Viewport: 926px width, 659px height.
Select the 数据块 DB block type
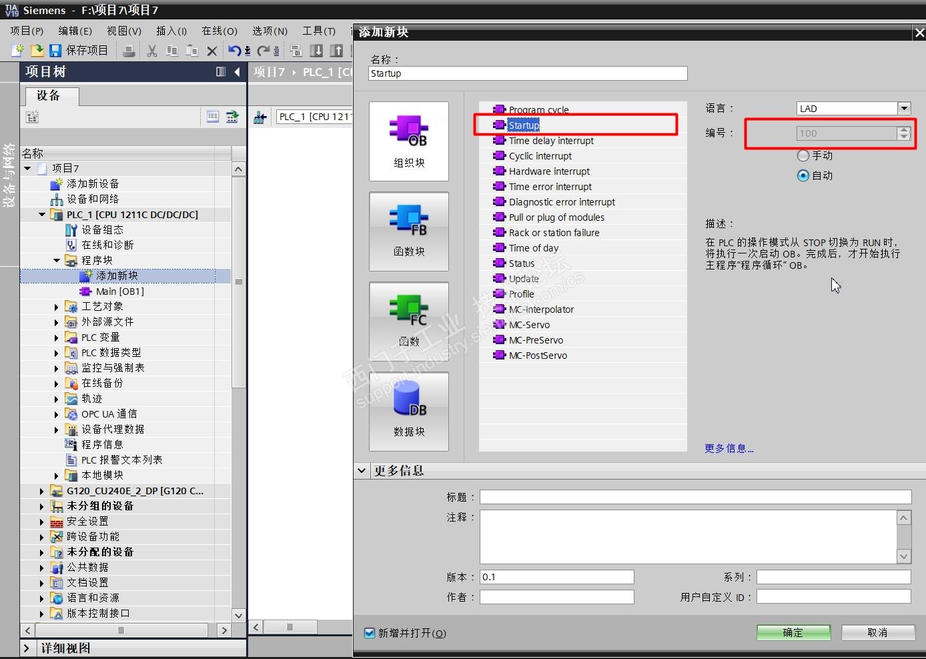point(409,412)
